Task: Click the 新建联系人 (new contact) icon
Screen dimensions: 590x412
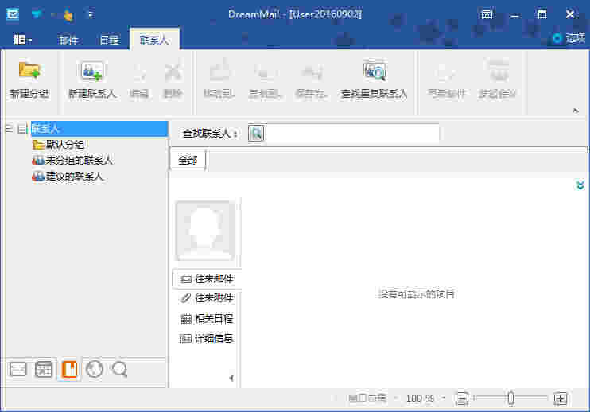Action: (x=91, y=71)
